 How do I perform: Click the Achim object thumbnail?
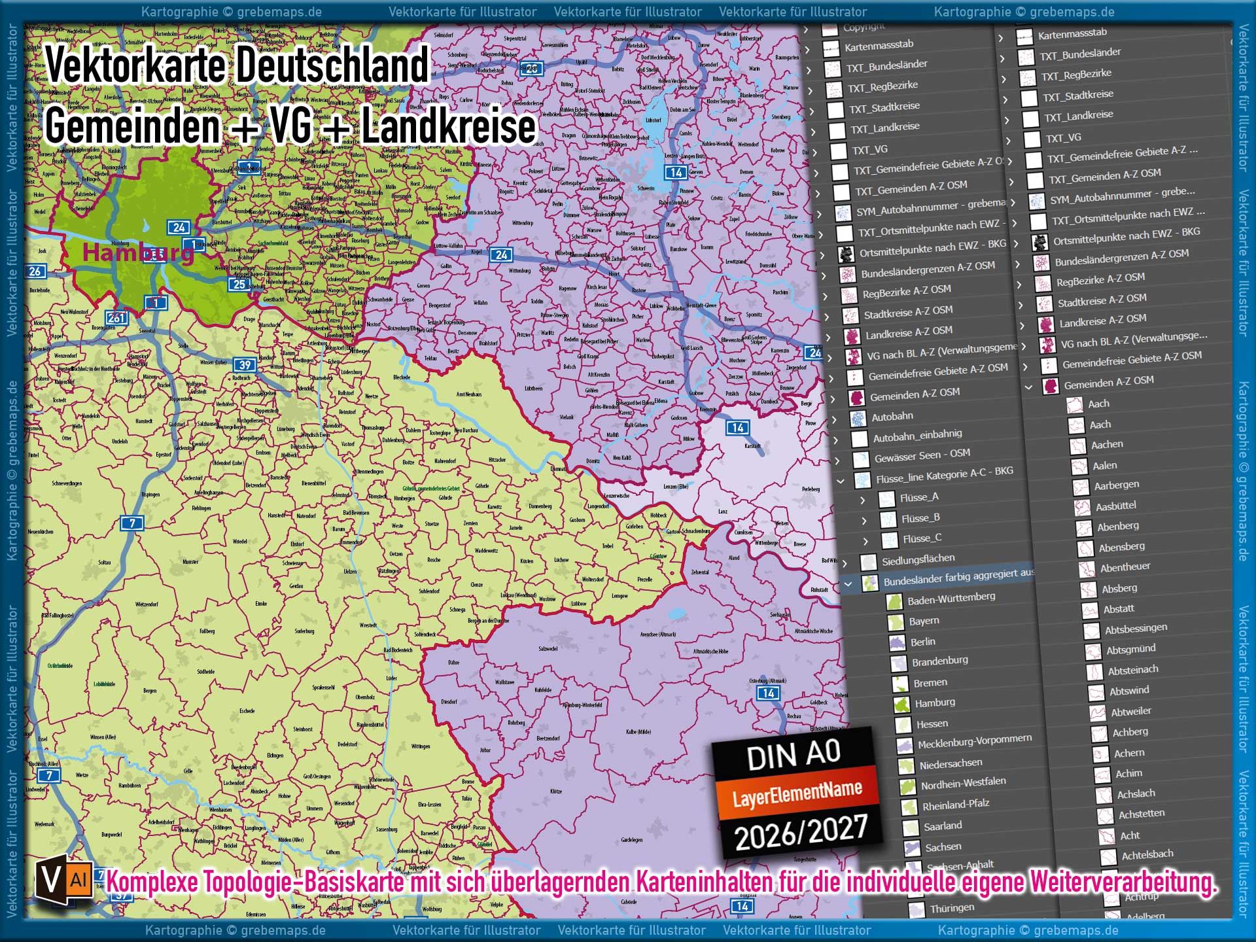coord(1103,775)
